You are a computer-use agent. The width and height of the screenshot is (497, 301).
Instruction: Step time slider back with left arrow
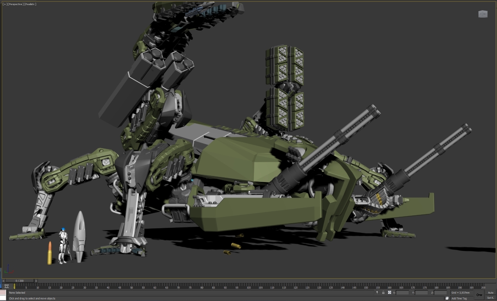click(x=4, y=281)
